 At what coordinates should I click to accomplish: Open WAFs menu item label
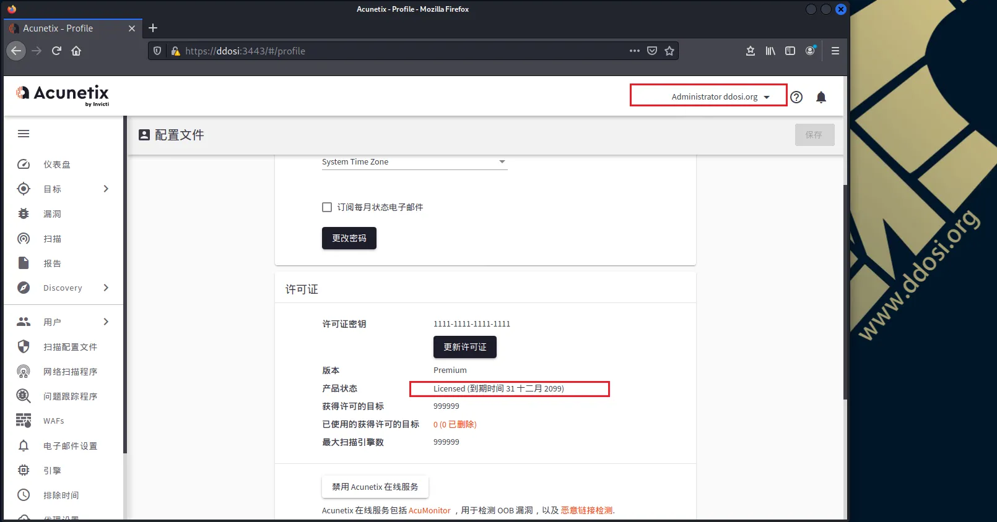(54, 421)
